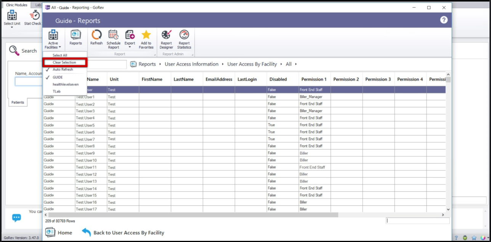Viewport: 491px width, 242px height.
Task: Add this report to Favorites
Action: tap(146, 39)
